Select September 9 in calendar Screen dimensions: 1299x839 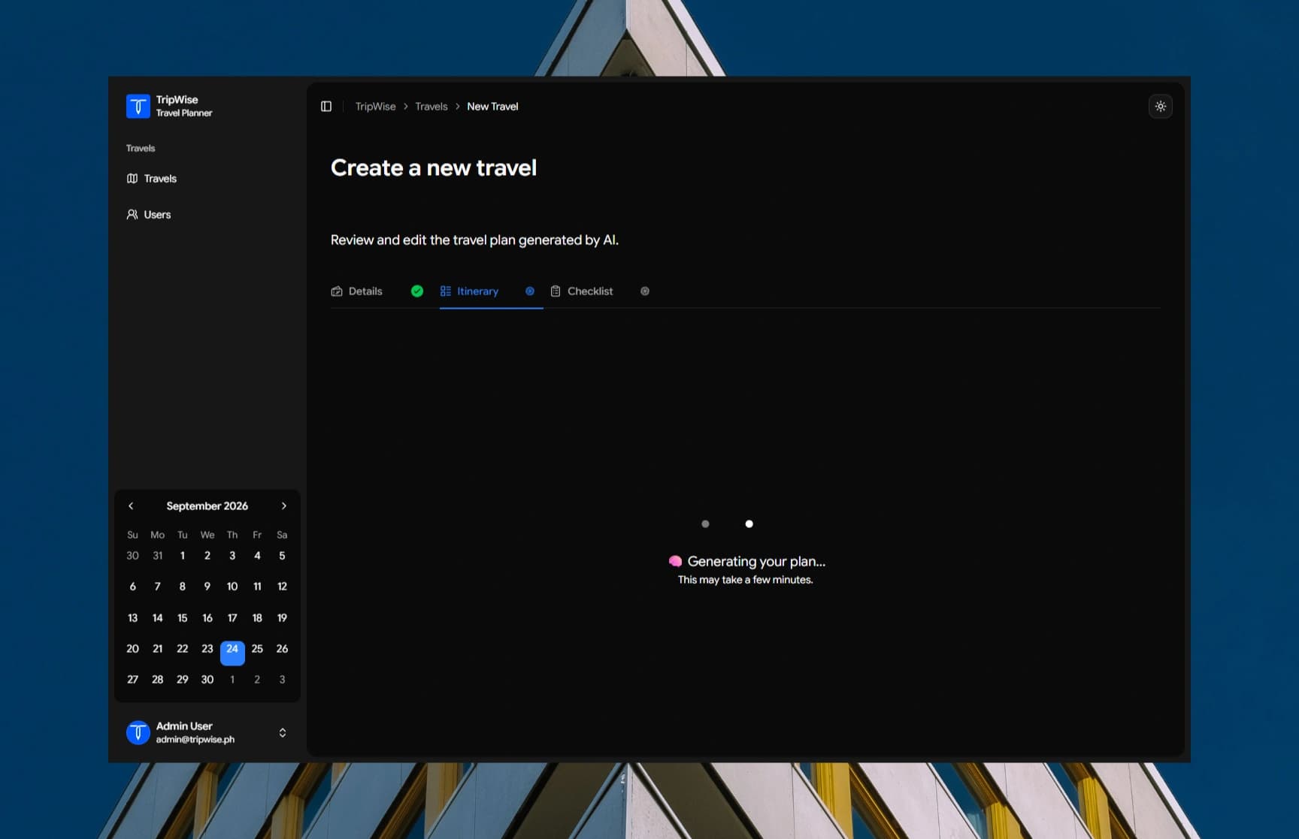click(x=207, y=587)
